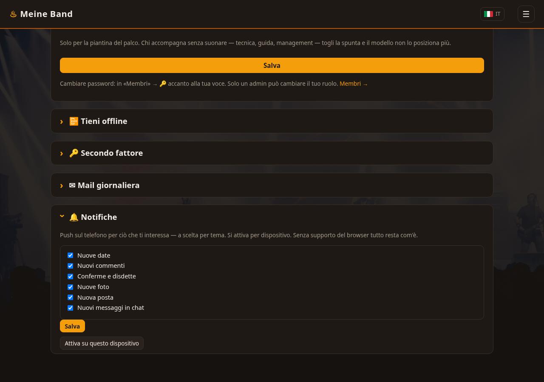Click the key icon beside Secondo fattore
The width and height of the screenshot is (544, 382).
tap(74, 153)
